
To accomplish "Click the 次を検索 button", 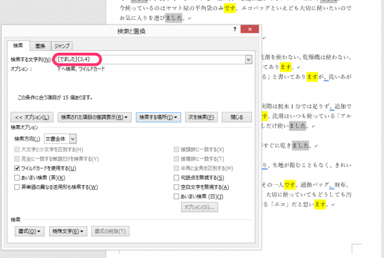I will [201, 117].
